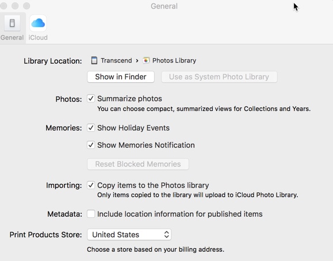The width and height of the screenshot is (333, 261).
Task: Uncheck Copy items to the Photos library
Action: tap(91, 185)
